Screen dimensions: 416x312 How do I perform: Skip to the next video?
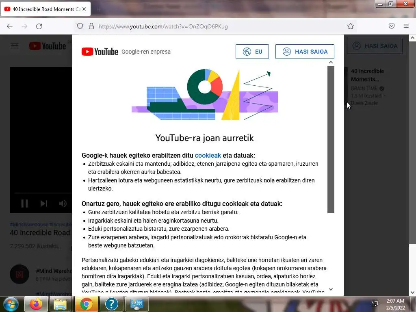click(44, 204)
